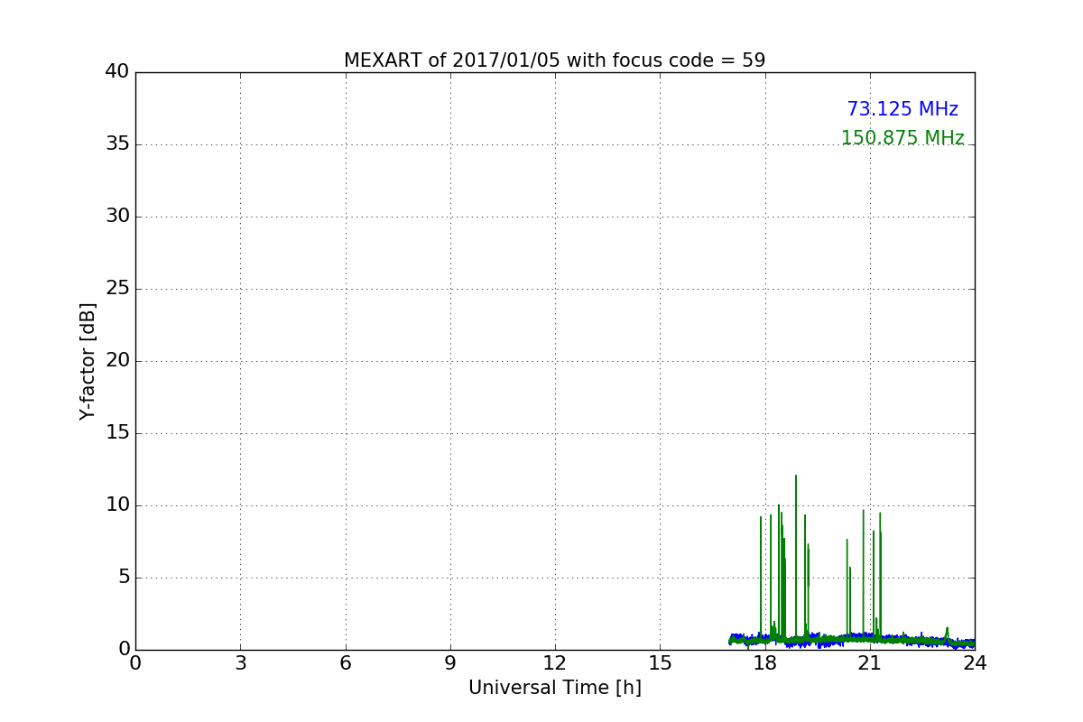Image resolution: width=1083 pixels, height=722 pixels.
Task: Click x-axis tick label '6'
Action: click(346, 663)
